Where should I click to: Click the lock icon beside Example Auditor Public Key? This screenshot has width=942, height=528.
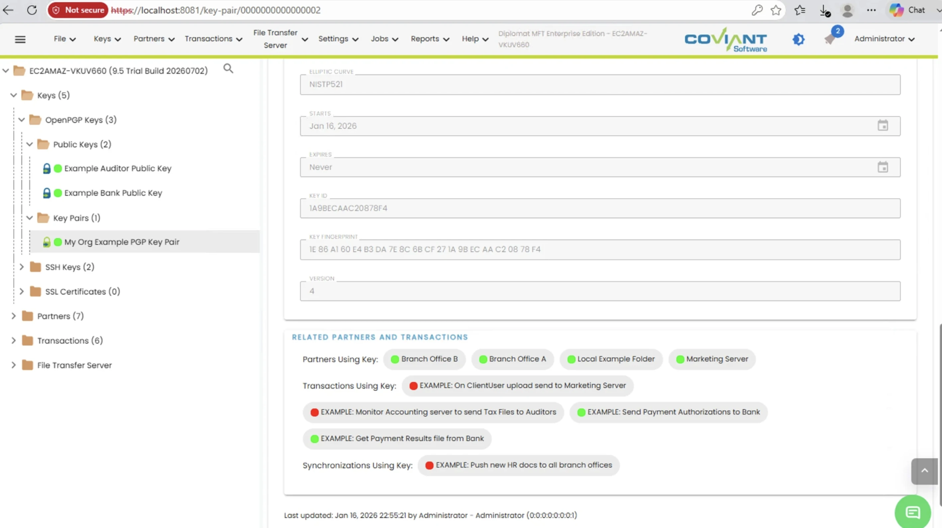click(x=47, y=168)
